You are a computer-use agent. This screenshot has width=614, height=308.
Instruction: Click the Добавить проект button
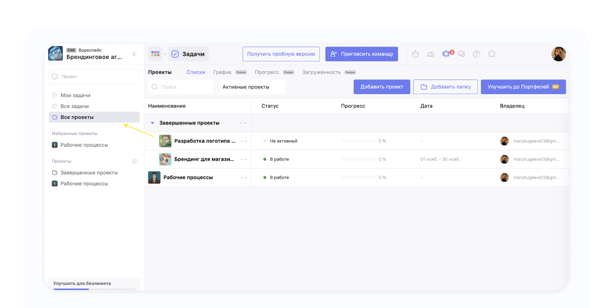[x=382, y=87]
